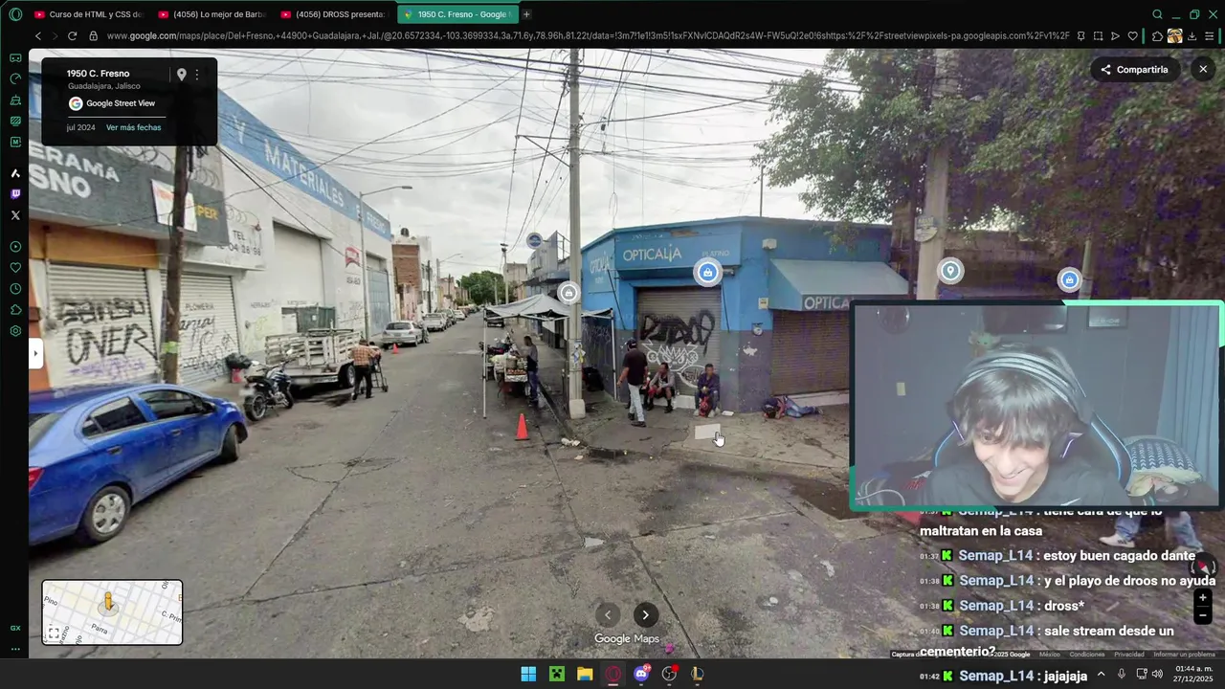Close Street View with X button

click(1203, 69)
